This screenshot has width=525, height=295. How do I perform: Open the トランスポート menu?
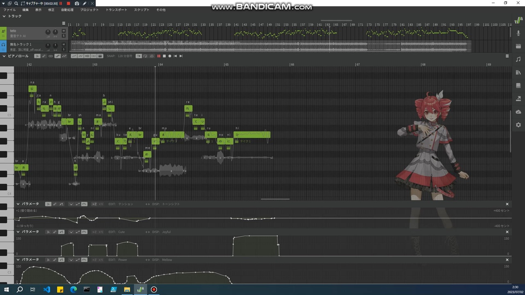[x=116, y=10]
